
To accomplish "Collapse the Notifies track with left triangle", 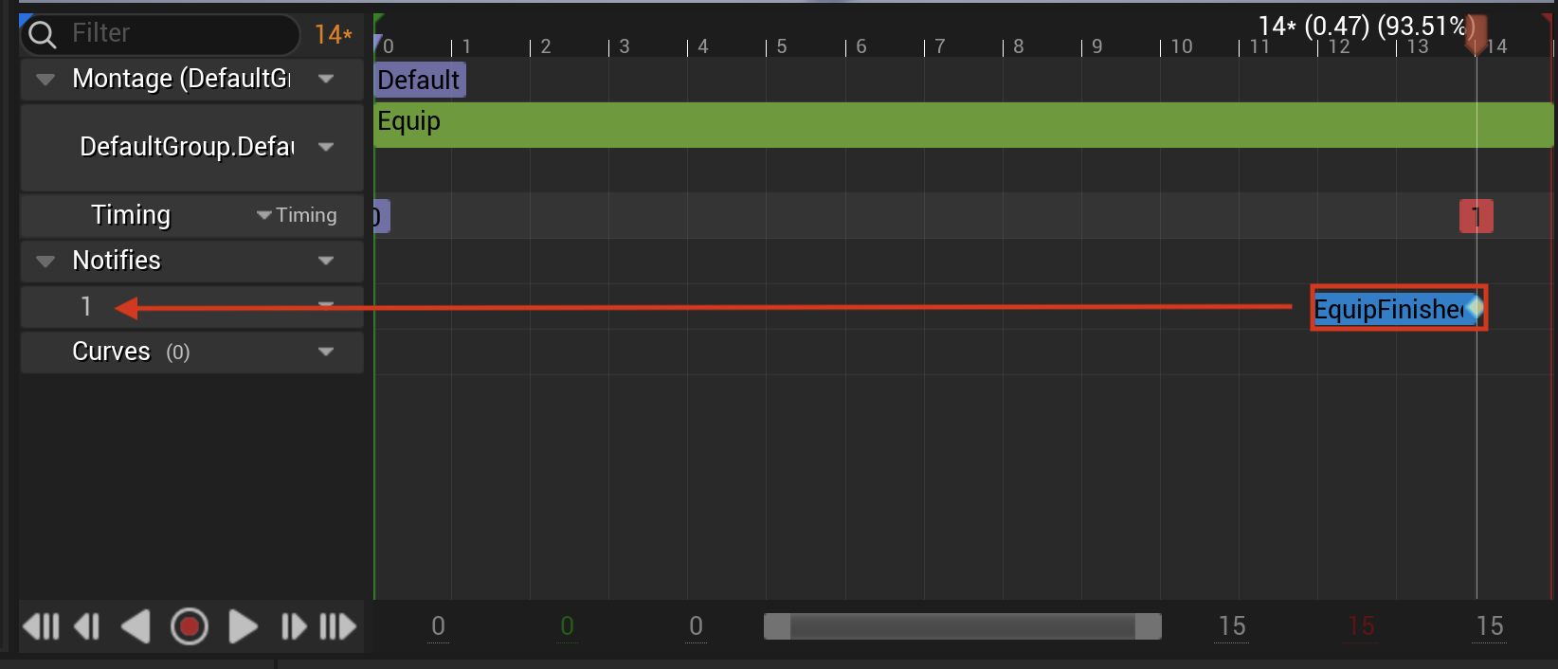I will point(45,261).
